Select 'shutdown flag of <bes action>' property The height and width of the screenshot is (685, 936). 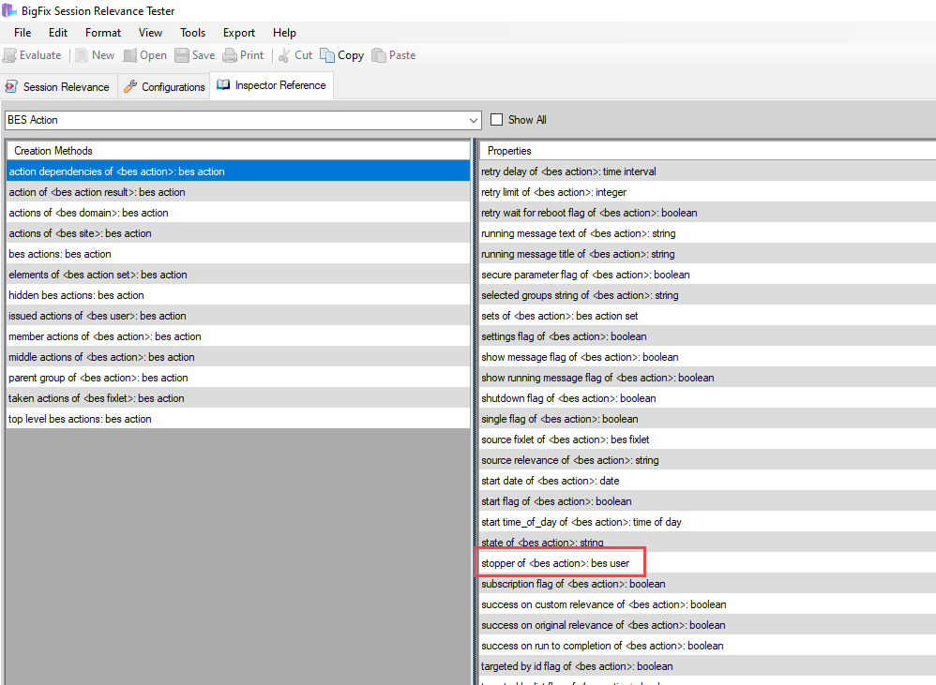[708, 398]
